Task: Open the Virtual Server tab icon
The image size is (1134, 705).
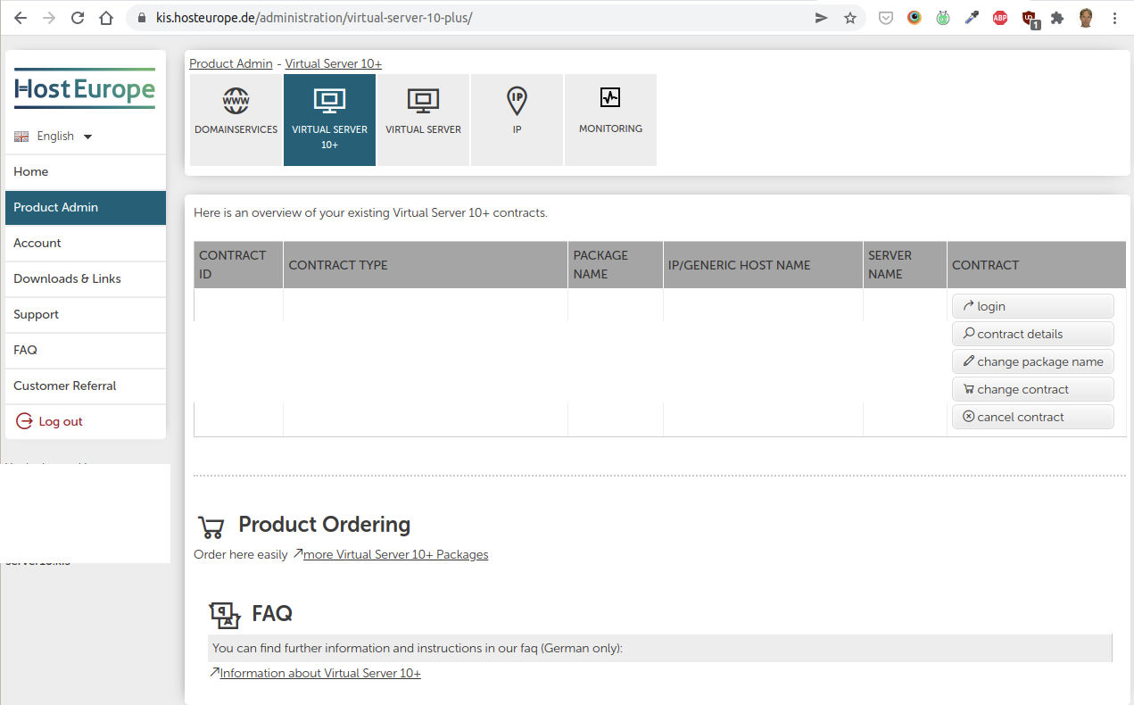Action: pos(423,101)
